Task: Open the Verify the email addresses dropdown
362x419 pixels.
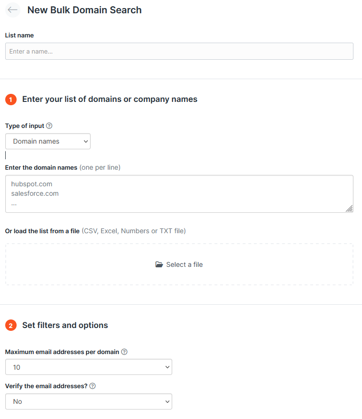Action: 89,401
